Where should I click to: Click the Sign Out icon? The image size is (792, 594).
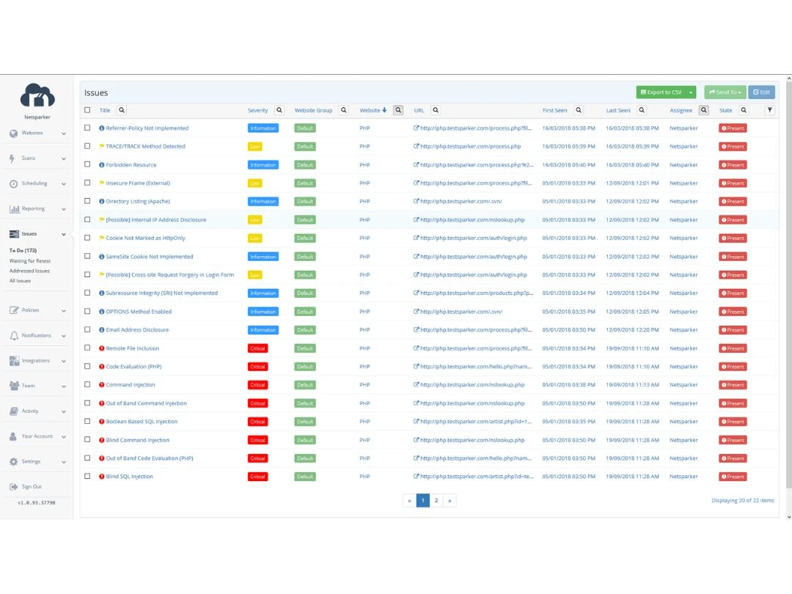(14, 487)
